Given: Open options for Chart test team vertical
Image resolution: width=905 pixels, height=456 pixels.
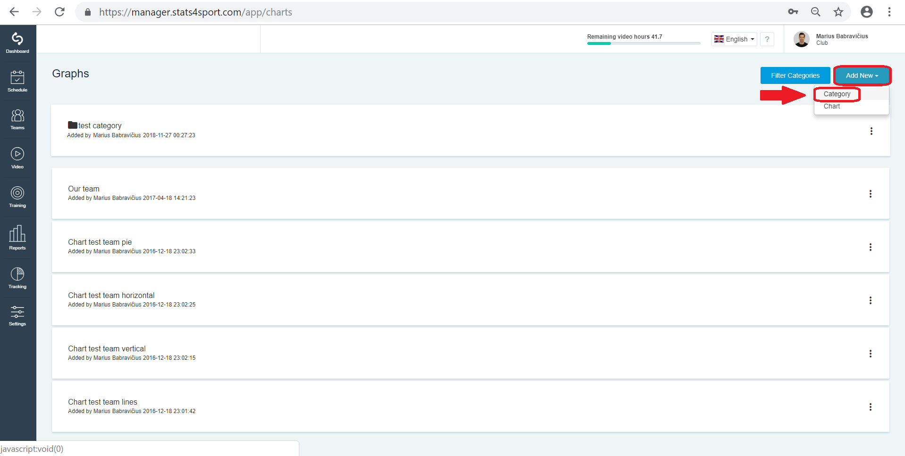Looking at the screenshot, I should pyautogui.click(x=870, y=354).
